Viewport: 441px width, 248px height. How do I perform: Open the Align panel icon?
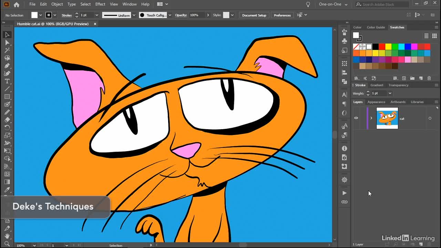[x=345, y=73]
